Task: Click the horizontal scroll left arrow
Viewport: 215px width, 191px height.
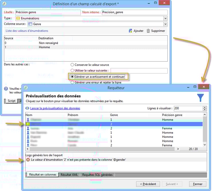Action: (28, 149)
